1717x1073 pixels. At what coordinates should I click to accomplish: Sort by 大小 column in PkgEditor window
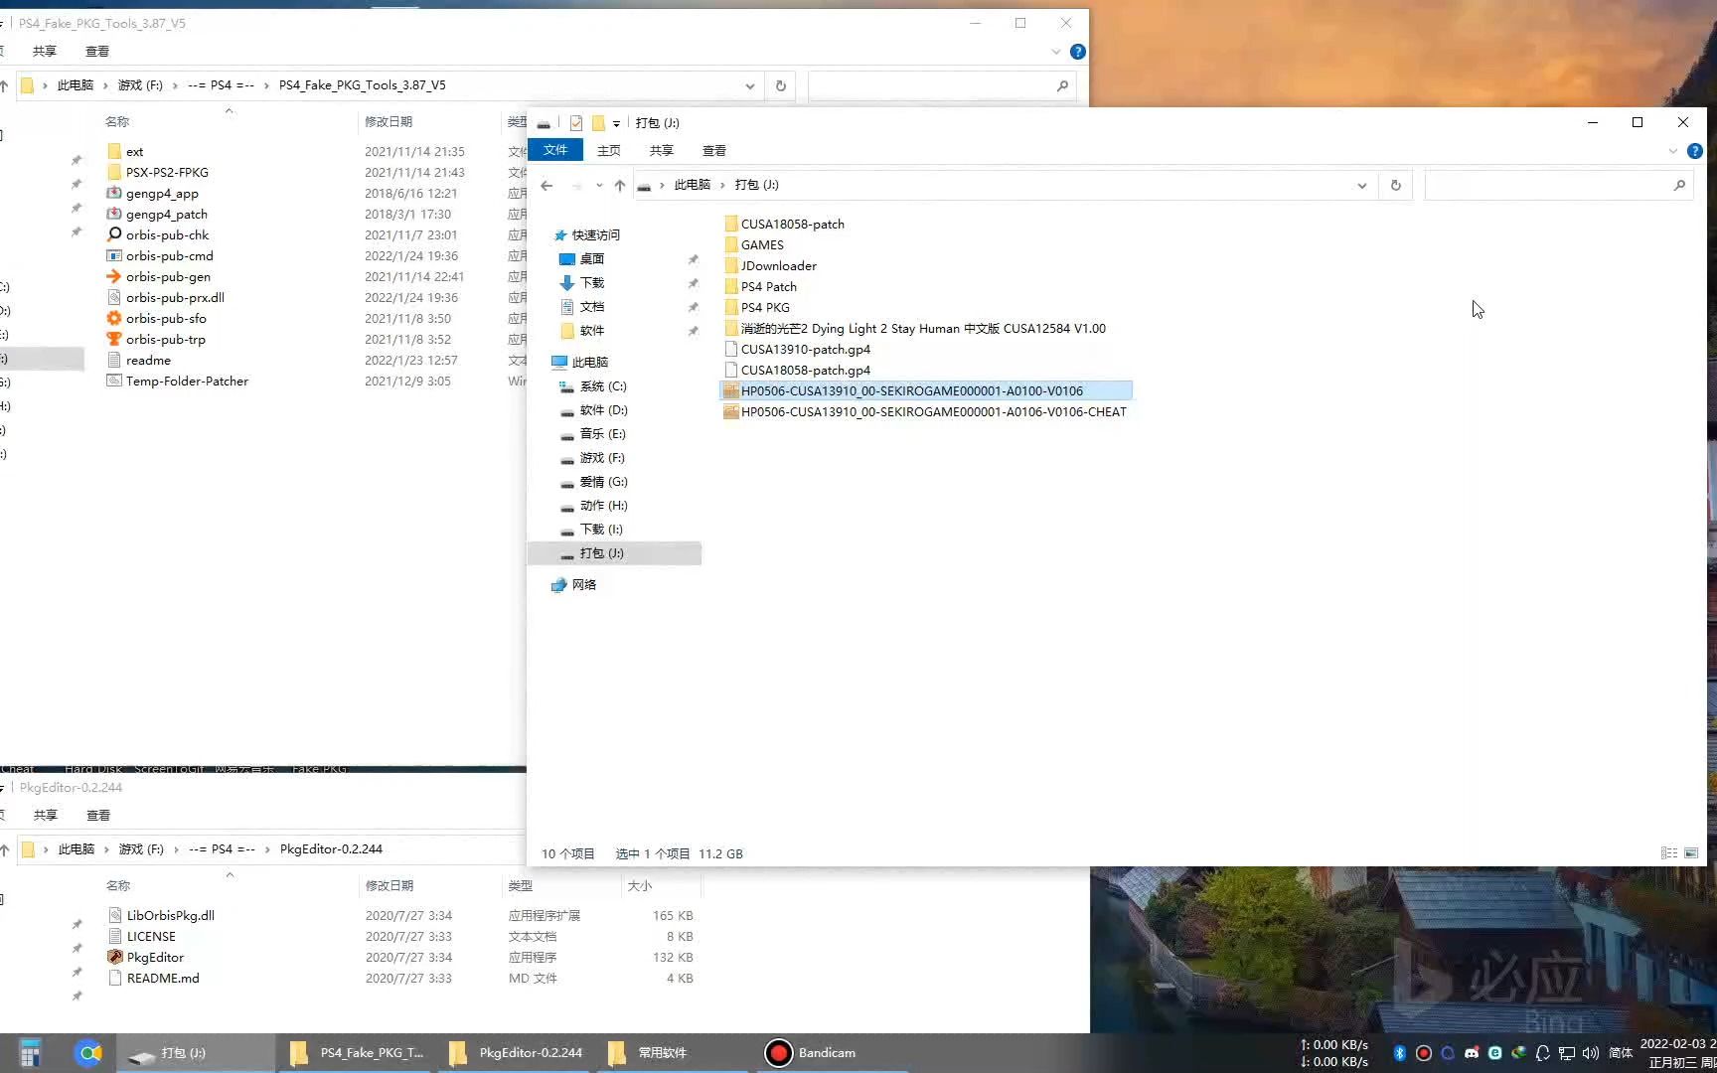click(640, 886)
